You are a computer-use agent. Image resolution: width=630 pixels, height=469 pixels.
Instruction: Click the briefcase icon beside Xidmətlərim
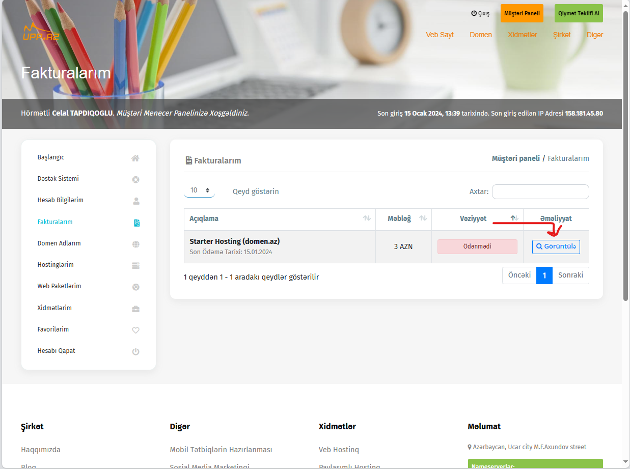[x=135, y=309]
